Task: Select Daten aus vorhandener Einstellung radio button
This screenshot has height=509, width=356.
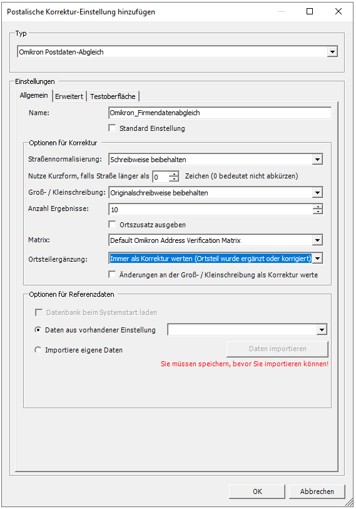Action: 38,330
